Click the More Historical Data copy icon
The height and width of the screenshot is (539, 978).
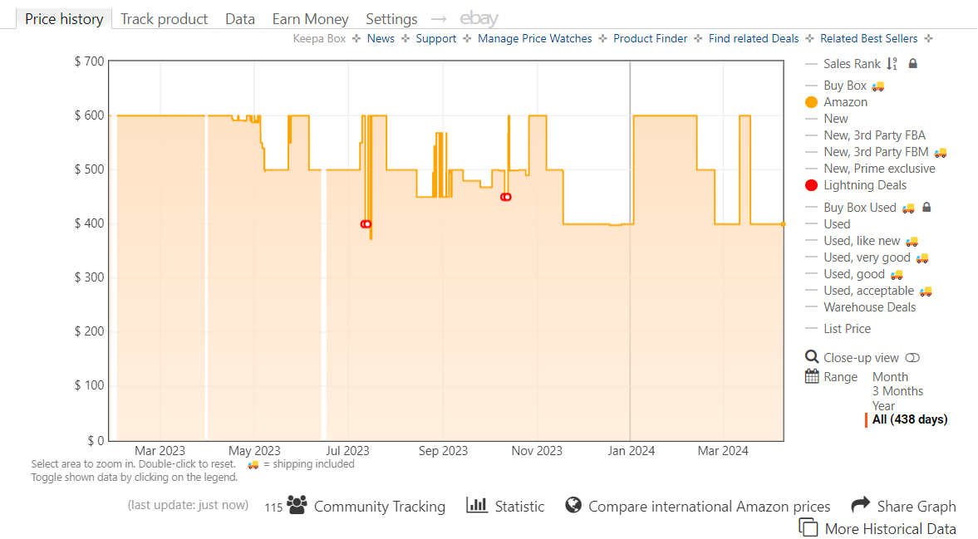[x=808, y=527]
